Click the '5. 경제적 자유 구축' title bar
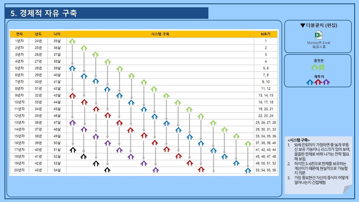 tap(107, 13)
